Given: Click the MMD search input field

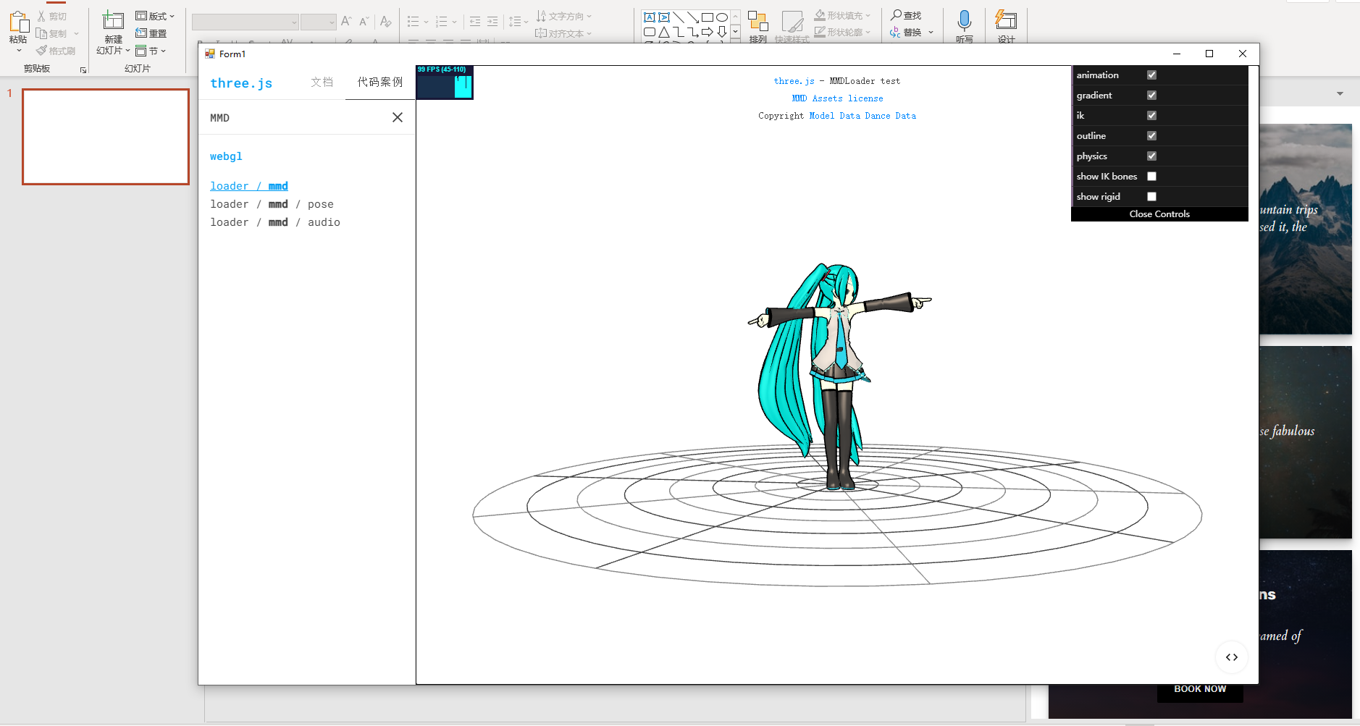Looking at the screenshot, I should point(297,117).
